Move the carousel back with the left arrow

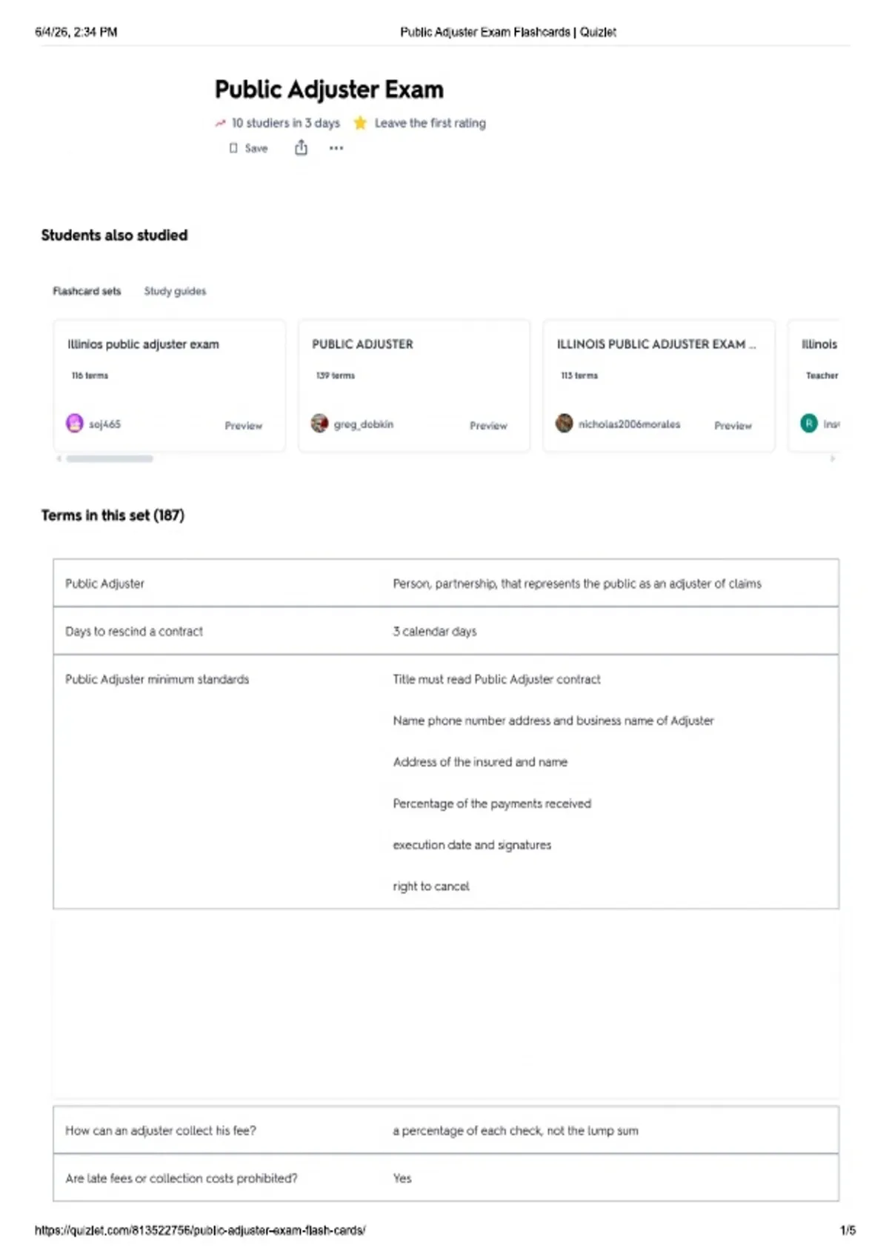point(59,458)
